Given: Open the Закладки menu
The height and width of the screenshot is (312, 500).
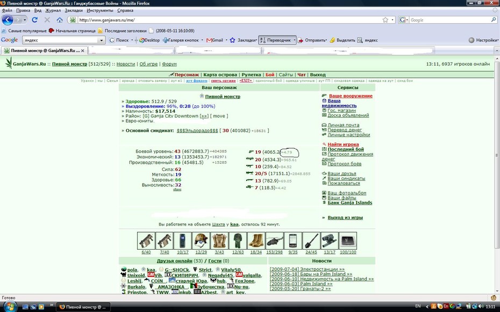Looking at the screenshot, I should pyautogui.click(x=74, y=11).
